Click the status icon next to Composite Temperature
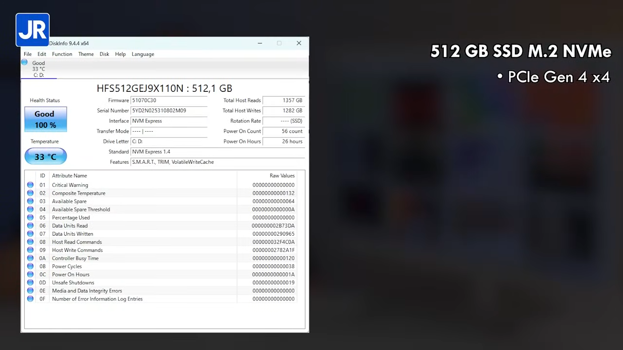Screen dimensions: 623x350 point(30,193)
